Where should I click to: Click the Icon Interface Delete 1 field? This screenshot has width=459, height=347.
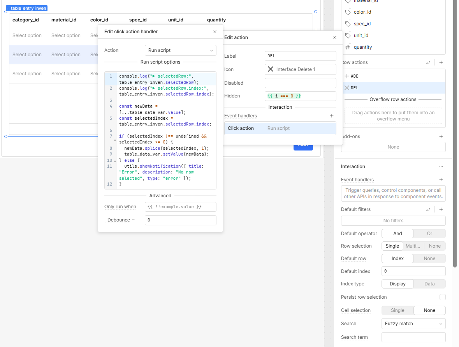[x=300, y=69]
